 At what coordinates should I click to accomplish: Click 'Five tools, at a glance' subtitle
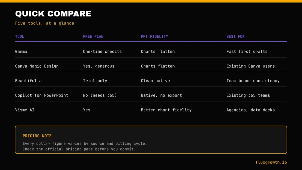click(45, 23)
